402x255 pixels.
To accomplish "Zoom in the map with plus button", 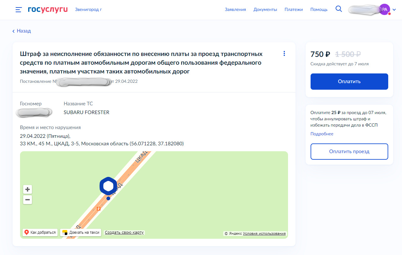I will [x=28, y=189].
